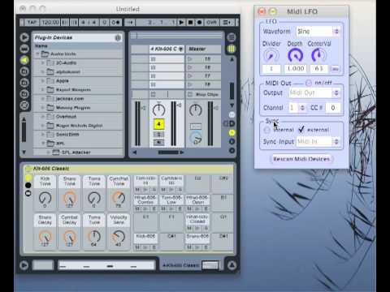The width and height of the screenshot is (390, 292).
Task: Click the Channel stepper arrows
Action: pyautogui.click(x=302, y=108)
